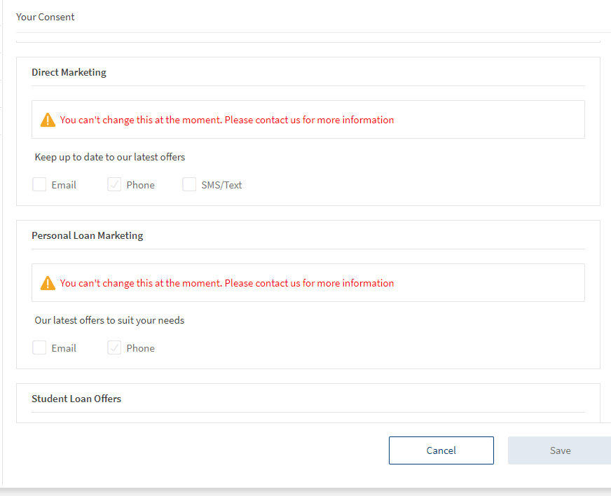Click the Student Loan Offers section heading
The height and width of the screenshot is (496, 611).
pyautogui.click(x=76, y=399)
